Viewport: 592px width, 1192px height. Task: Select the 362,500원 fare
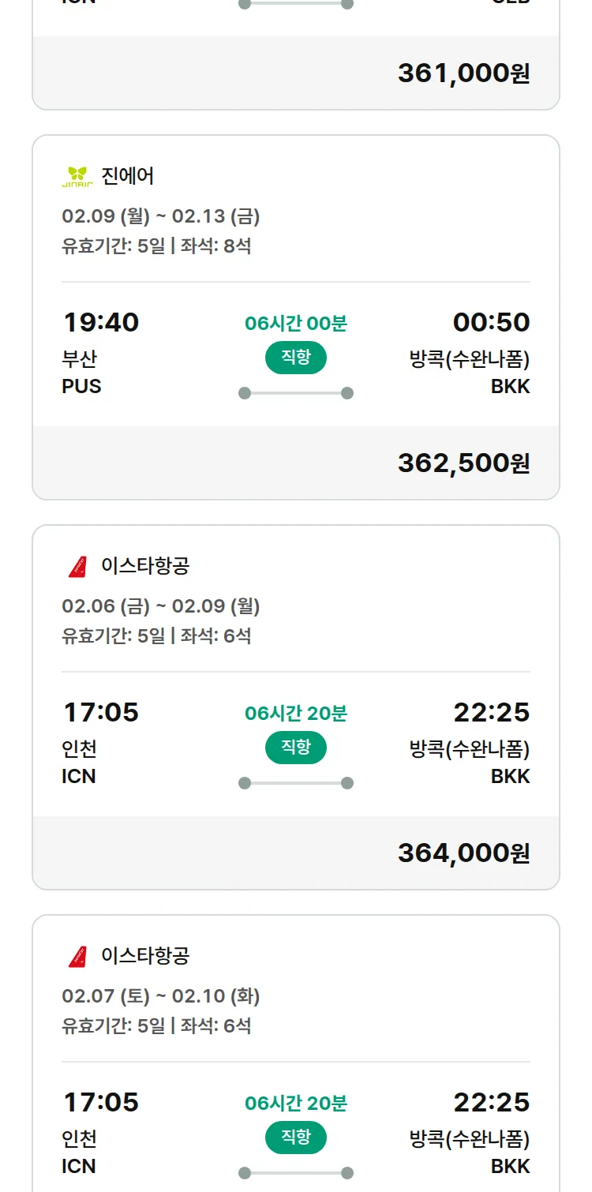tap(463, 463)
